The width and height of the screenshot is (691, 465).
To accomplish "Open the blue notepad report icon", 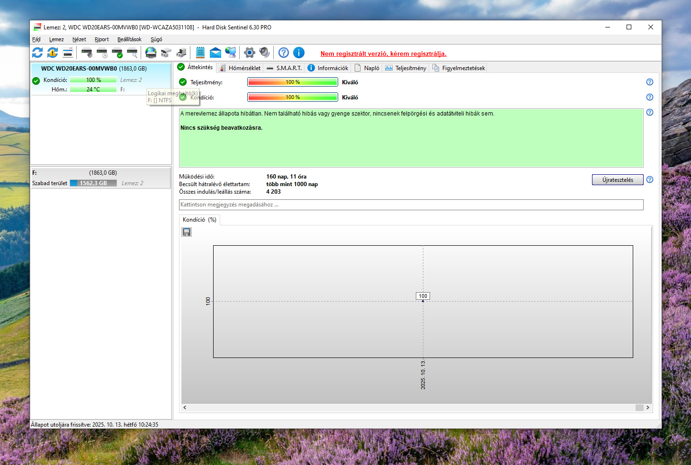I will coord(200,53).
